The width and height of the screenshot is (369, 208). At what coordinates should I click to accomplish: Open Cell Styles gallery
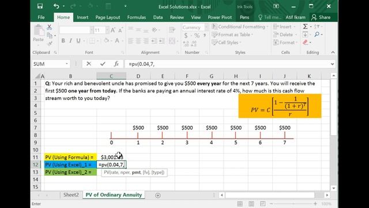click(x=227, y=42)
